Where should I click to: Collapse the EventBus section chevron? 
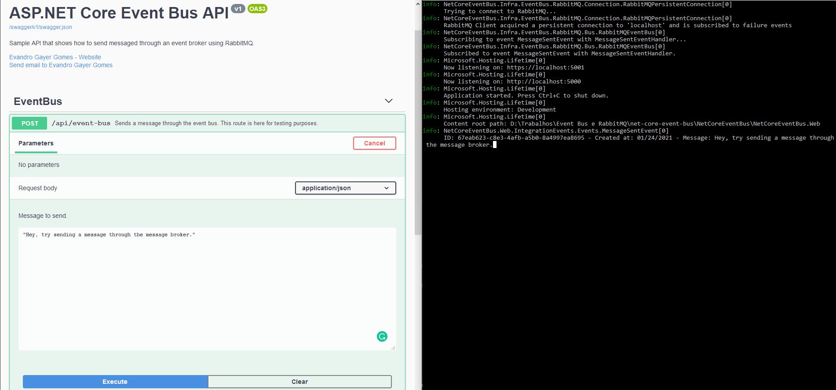[389, 101]
